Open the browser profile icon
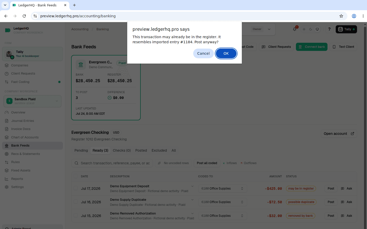The image size is (367, 229). pyautogui.click(x=354, y=16)
